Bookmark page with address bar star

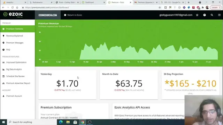(x=160, y=7)
